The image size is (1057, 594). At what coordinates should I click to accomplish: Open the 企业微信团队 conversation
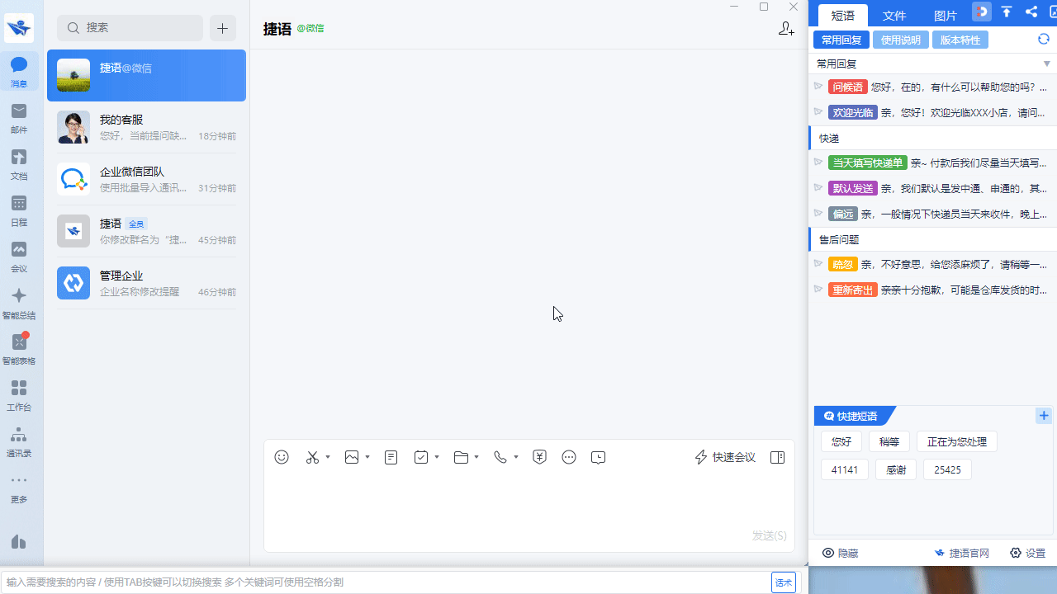(x=146, y=179)
